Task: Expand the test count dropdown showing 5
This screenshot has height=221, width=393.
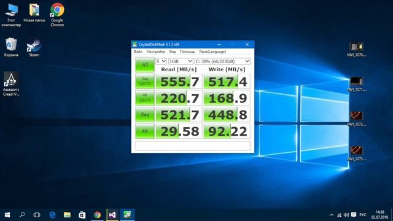Action: pyautogui.click(x=161, y=61)
